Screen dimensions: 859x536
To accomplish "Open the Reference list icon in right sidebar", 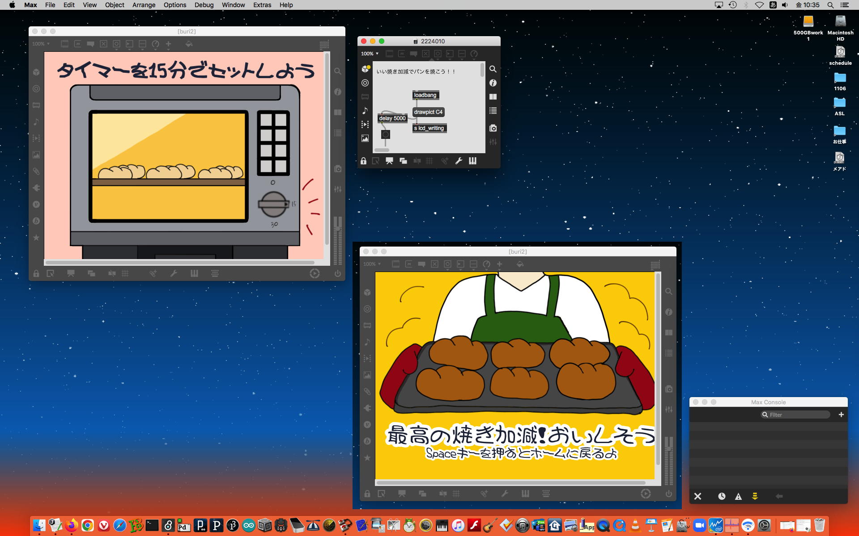I will point(493,110).
